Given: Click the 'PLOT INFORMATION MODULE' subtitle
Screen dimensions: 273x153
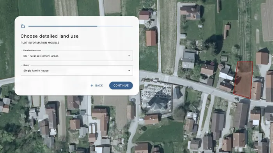Looking at the screenshot, I should point(40,43).
